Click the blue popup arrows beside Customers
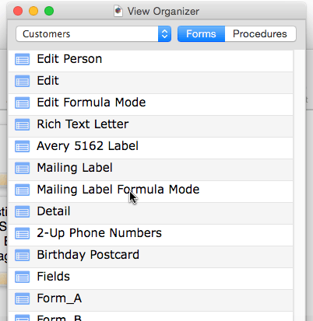The width and height of the screenshot is (313, 321). click(164, 34)
